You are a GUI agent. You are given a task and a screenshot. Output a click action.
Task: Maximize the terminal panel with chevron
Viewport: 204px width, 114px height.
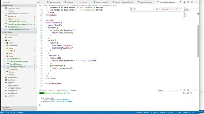[192, 90]
